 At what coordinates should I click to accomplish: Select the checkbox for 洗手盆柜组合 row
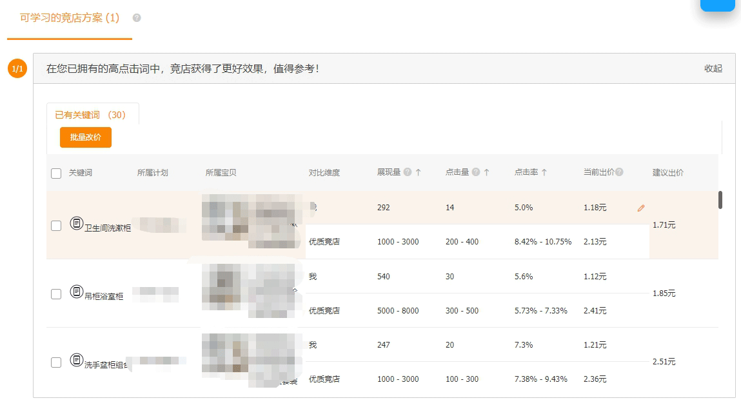coord(56,362)
